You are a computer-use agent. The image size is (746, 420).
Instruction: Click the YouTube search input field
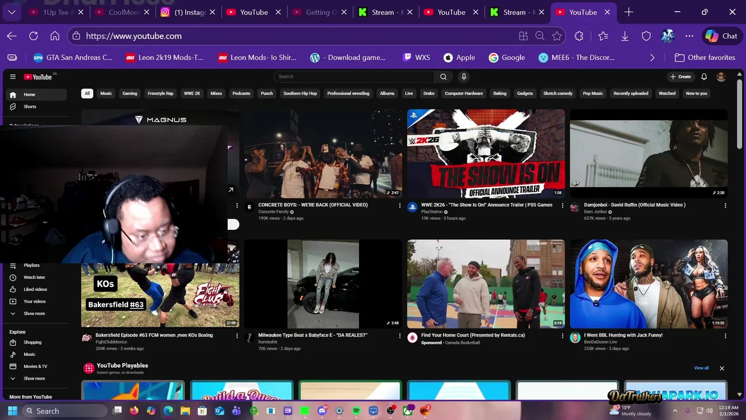(x=354, y=76)
